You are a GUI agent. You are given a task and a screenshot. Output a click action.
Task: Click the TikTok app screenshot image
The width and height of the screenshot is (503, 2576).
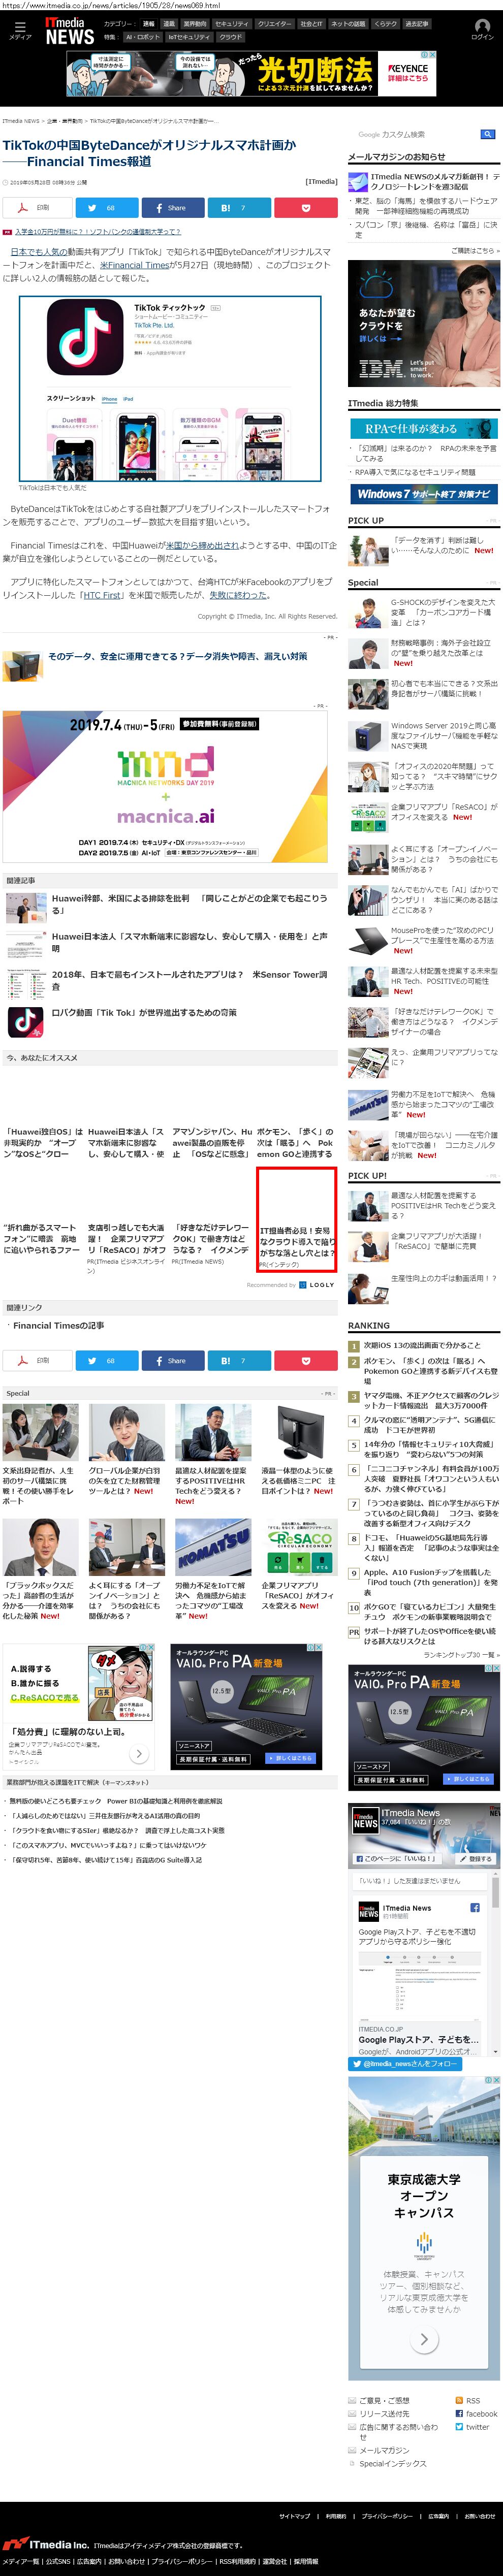(170, 390)
